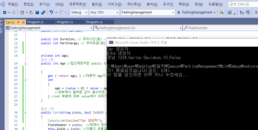Toggle the pin on the Car.cs tab
The image size is (258, 130).
click(x=18, y=22)
